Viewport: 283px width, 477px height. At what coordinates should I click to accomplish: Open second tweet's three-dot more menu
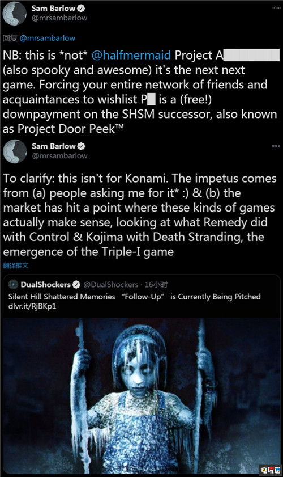click(x=276, y=146)
